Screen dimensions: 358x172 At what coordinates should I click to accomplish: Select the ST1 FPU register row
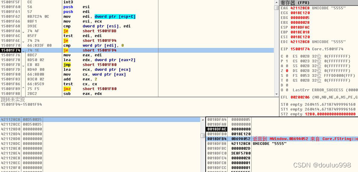[319, 109]
